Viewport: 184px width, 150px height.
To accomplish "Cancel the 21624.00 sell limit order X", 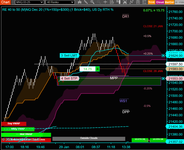I will coord(163,56).
